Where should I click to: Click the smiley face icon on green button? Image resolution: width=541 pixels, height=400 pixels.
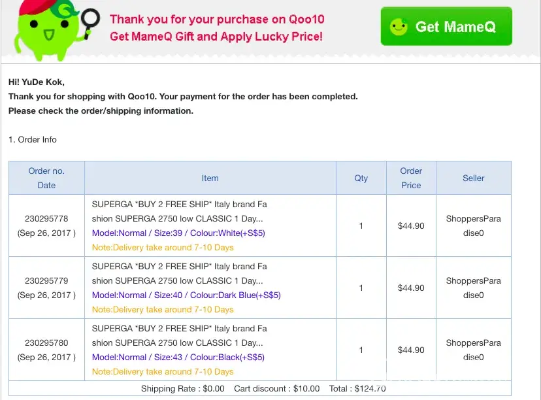pos(398,27)
